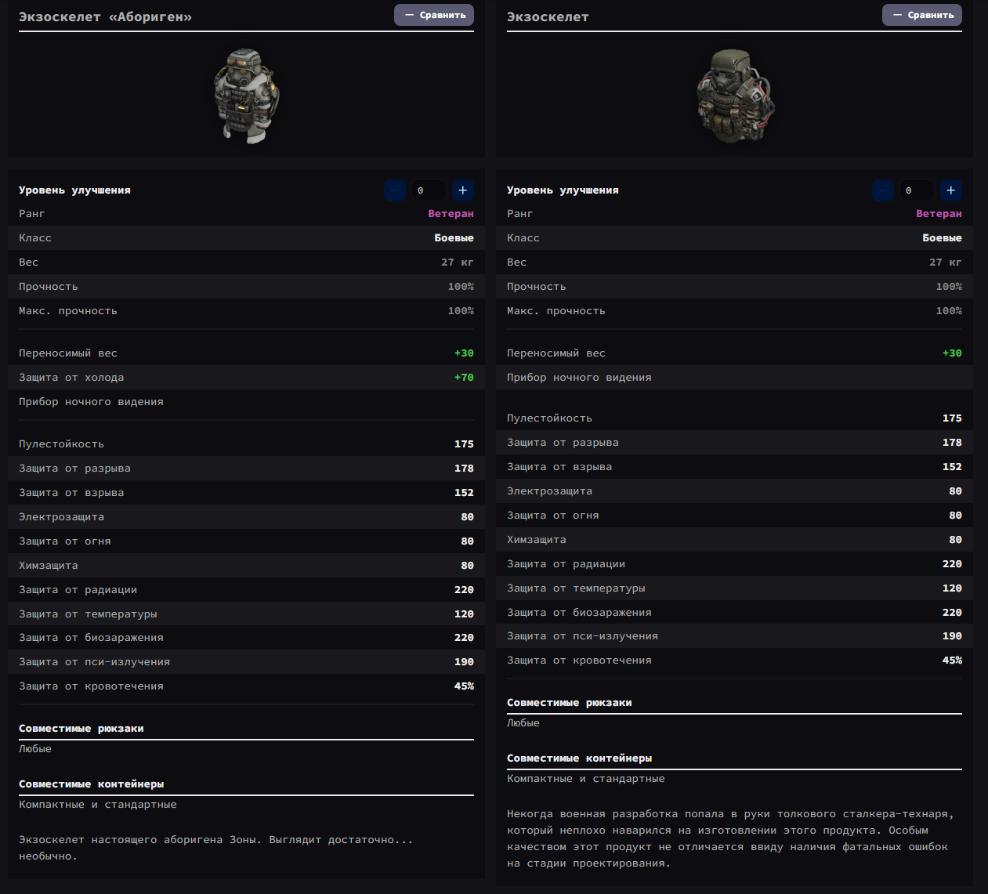Click Защита от разрыва label in «Абориген» card
This screenshot has width=988, height=894.
click(x=74, y=469)
